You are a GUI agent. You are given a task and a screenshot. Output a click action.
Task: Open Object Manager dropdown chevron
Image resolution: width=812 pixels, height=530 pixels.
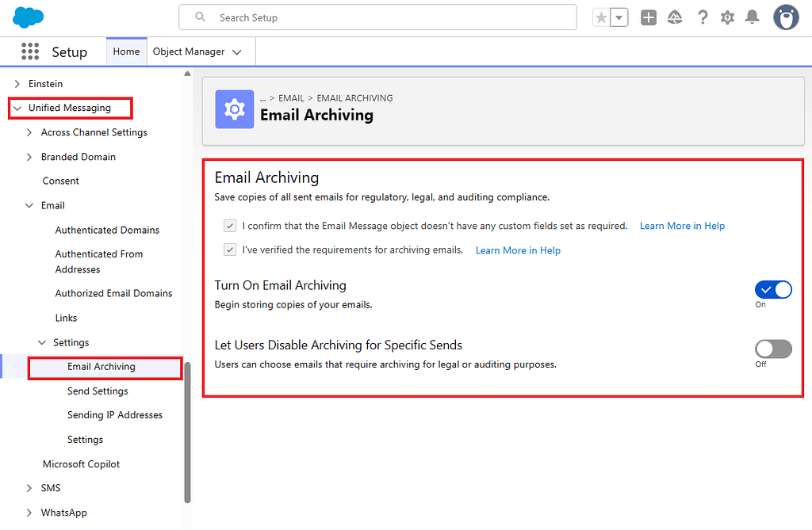pos(237,52)
